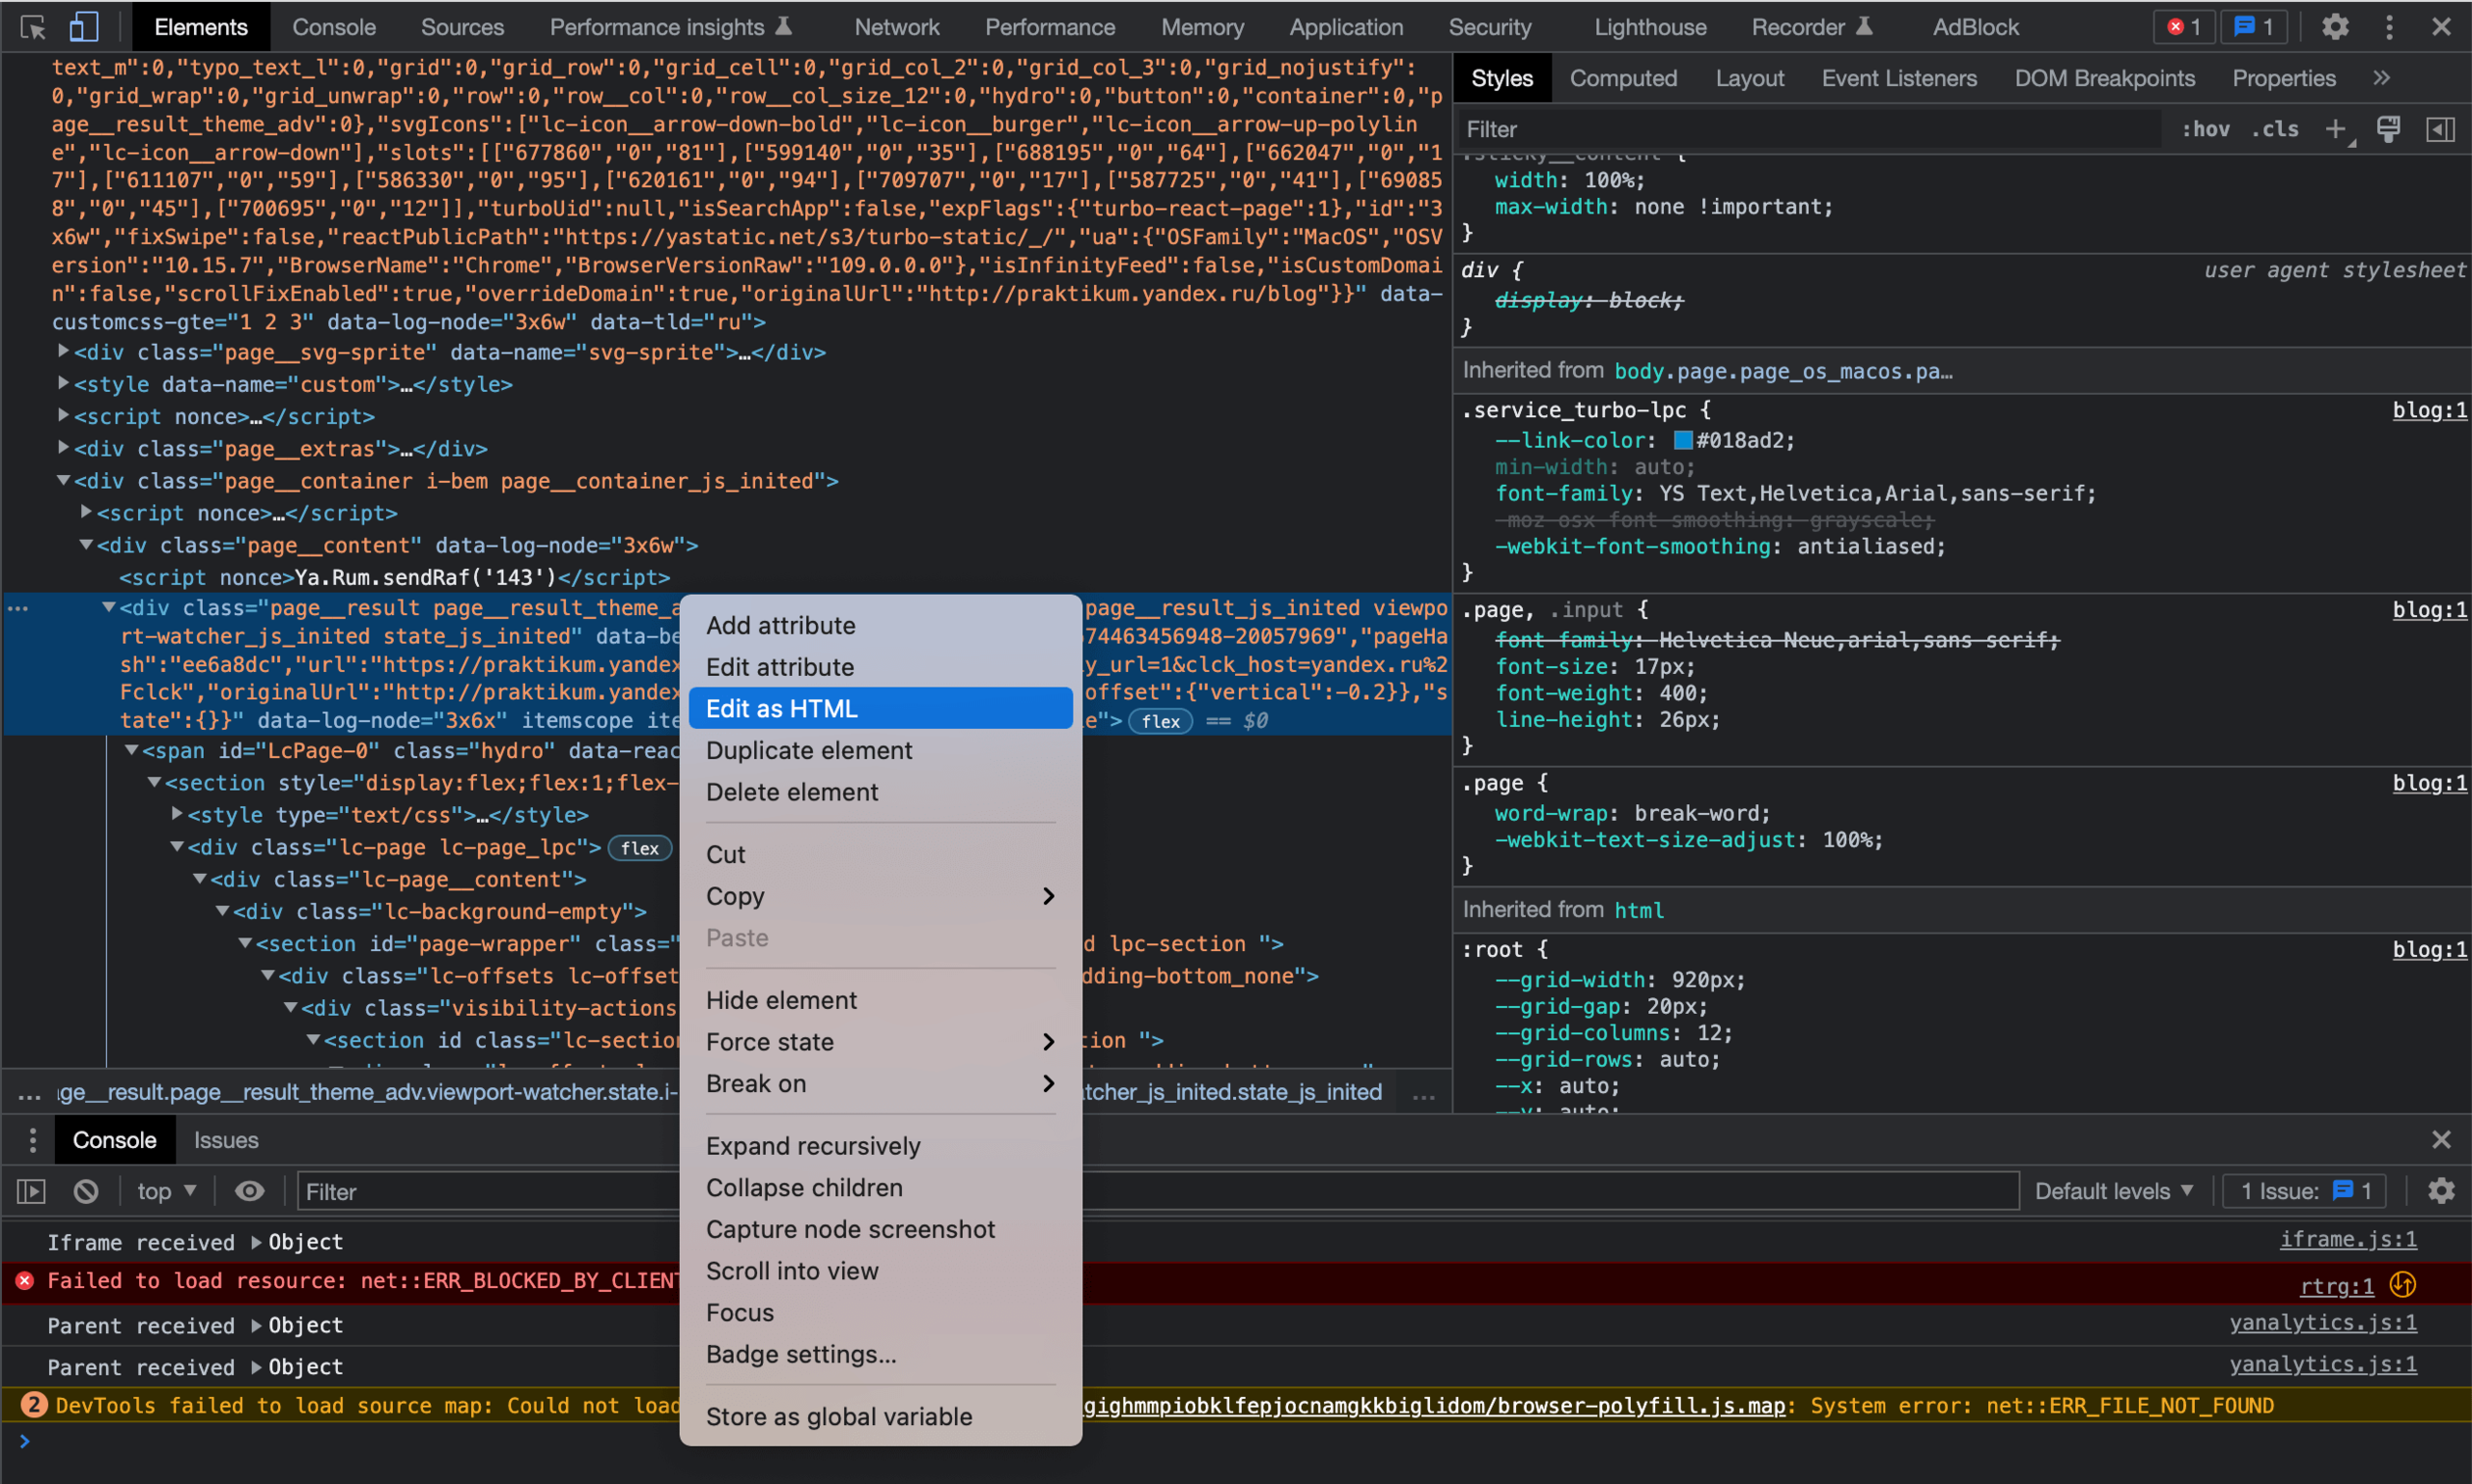Clear the console with the ban icon
Image resolution: width=2472 pixels, height=1484 pixels.
click(x=86, y=1191)
